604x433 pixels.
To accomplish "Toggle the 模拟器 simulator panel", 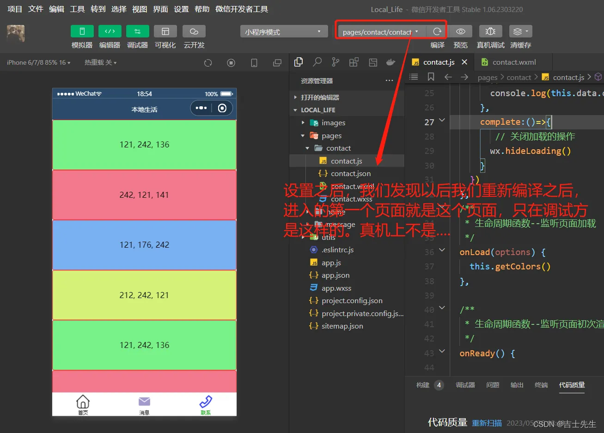I will (x=82, y=31).
